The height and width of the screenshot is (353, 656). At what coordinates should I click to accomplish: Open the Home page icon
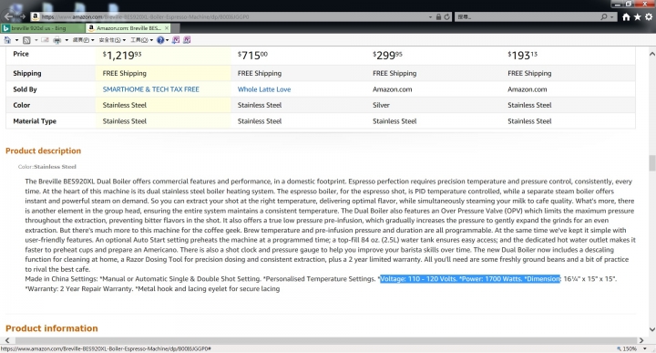pos(626,16)
